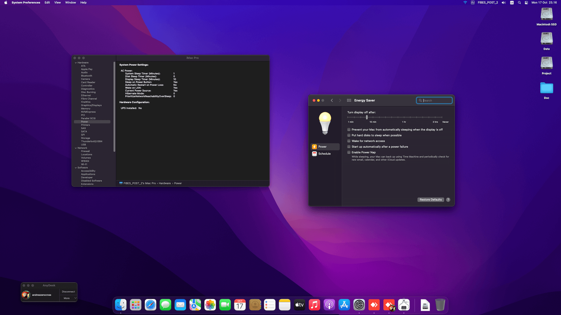This screenshot has height=315, width=561.
Task: Switch to Schedule in Energy Saver
Action: tap(325, 154)
